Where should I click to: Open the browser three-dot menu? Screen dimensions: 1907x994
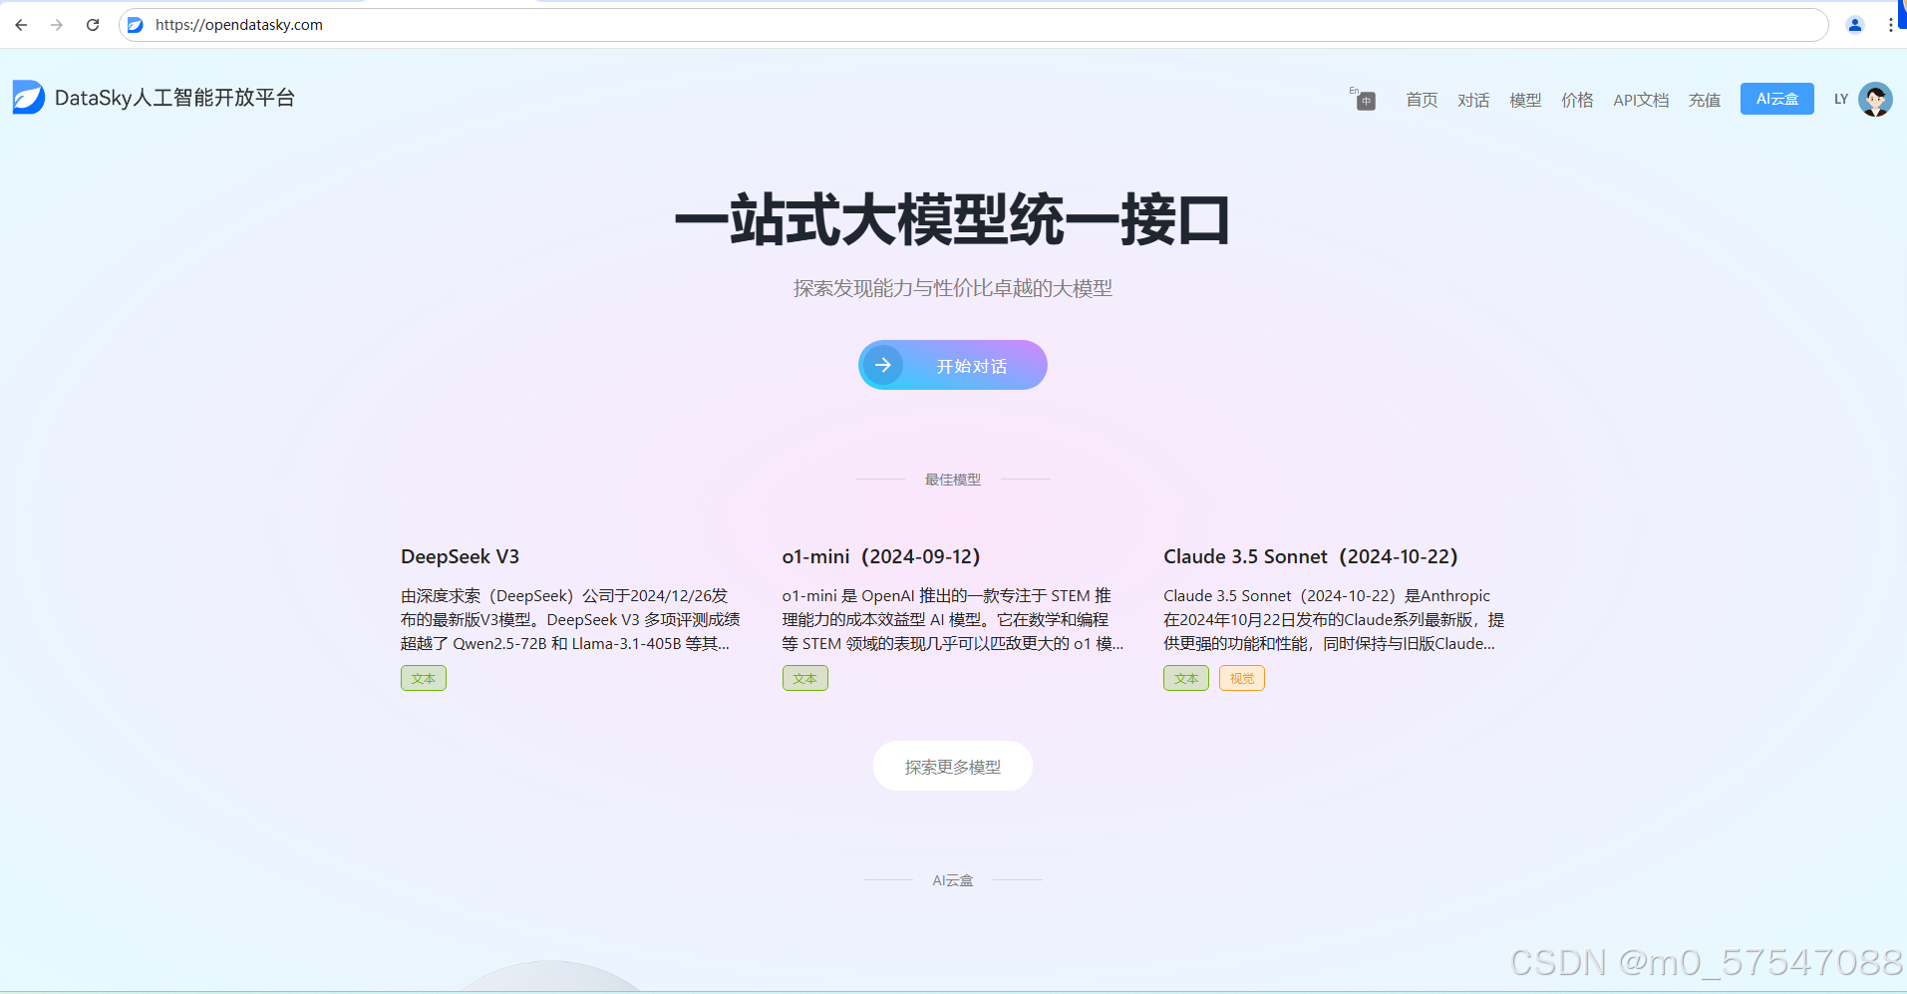[x=1890, y=25]
